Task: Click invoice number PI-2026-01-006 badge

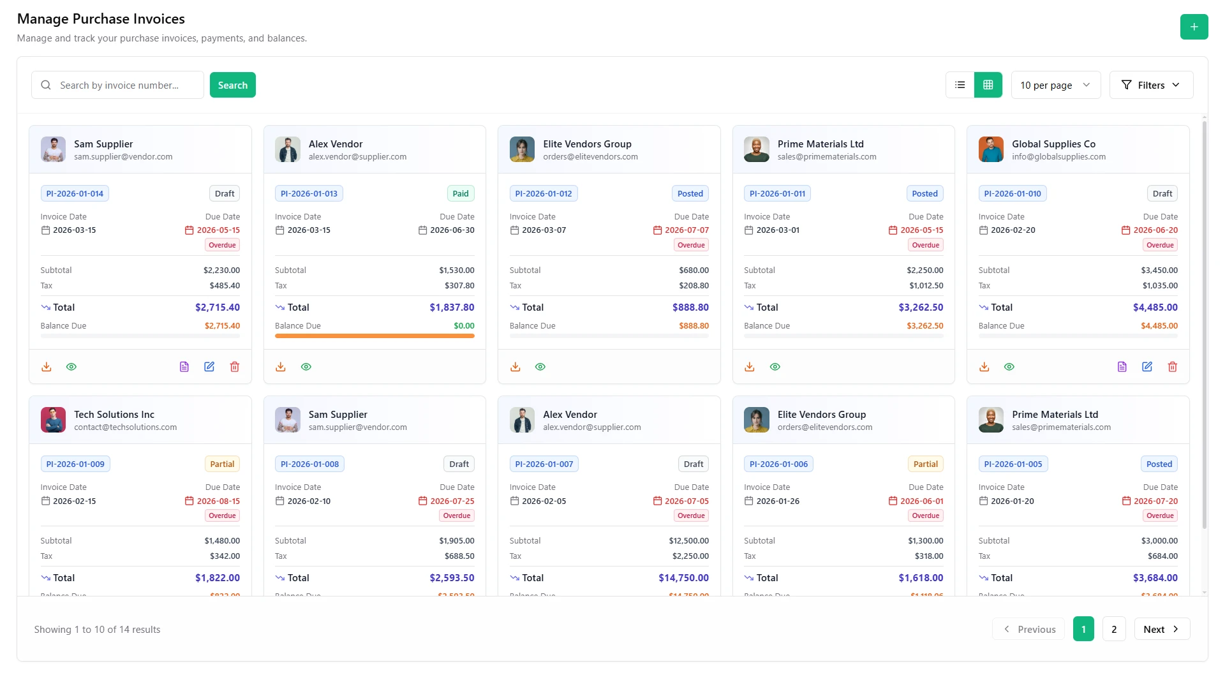Action: [778, 464]
